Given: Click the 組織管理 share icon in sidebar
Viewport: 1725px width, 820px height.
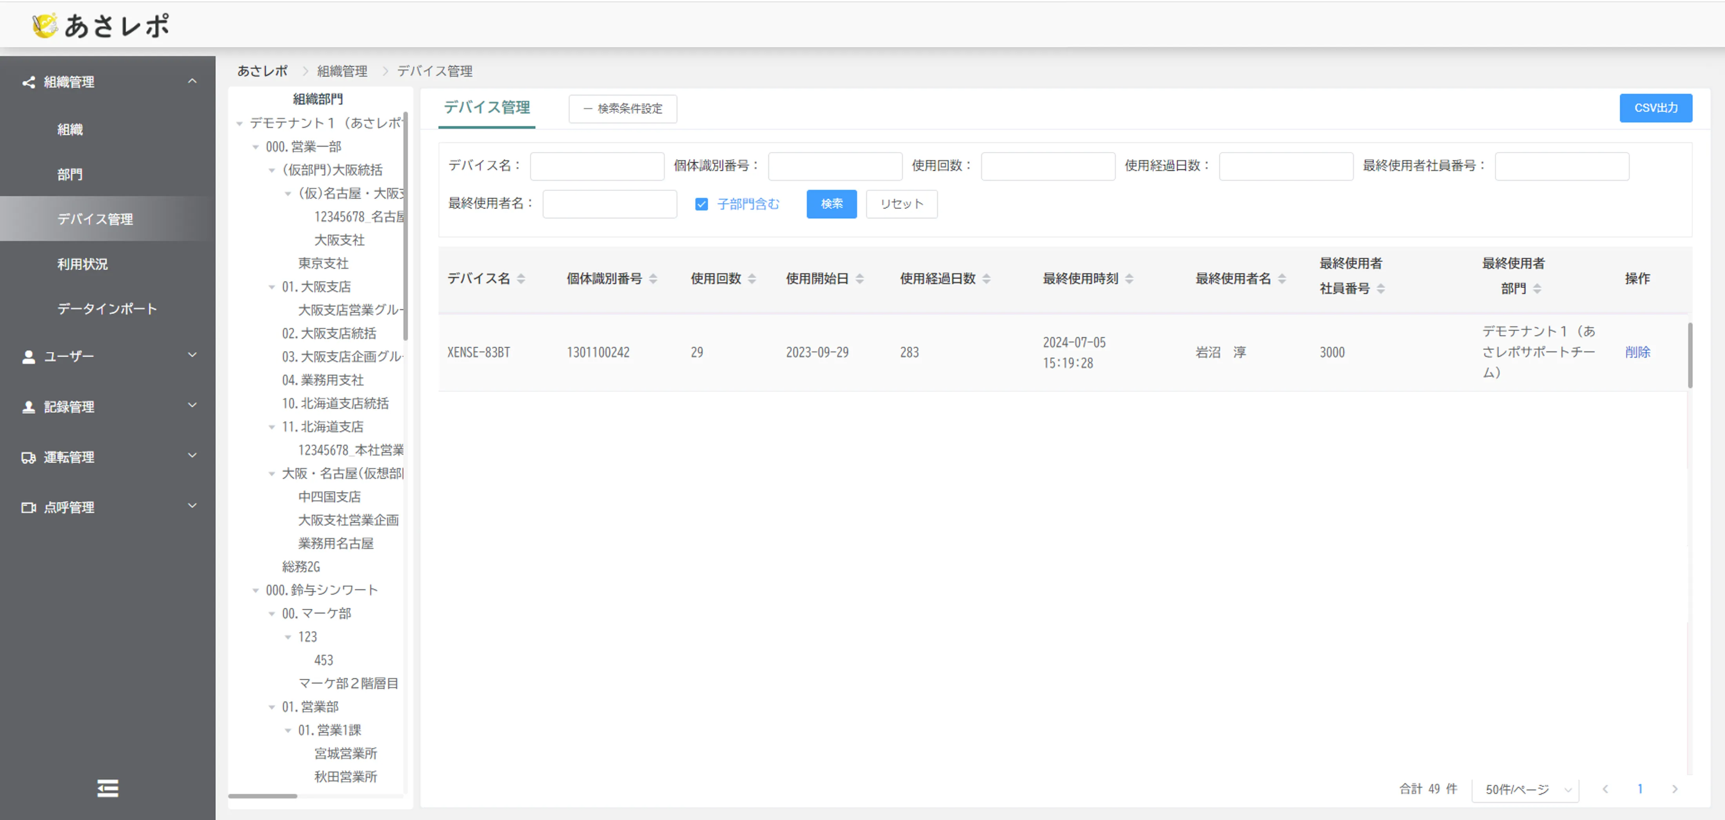Looking at the screenshot, I should tap(28, 82).
